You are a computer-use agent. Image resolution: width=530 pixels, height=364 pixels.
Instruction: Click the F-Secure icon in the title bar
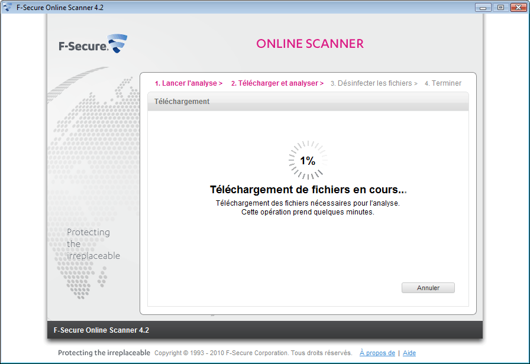pos(8,7)
